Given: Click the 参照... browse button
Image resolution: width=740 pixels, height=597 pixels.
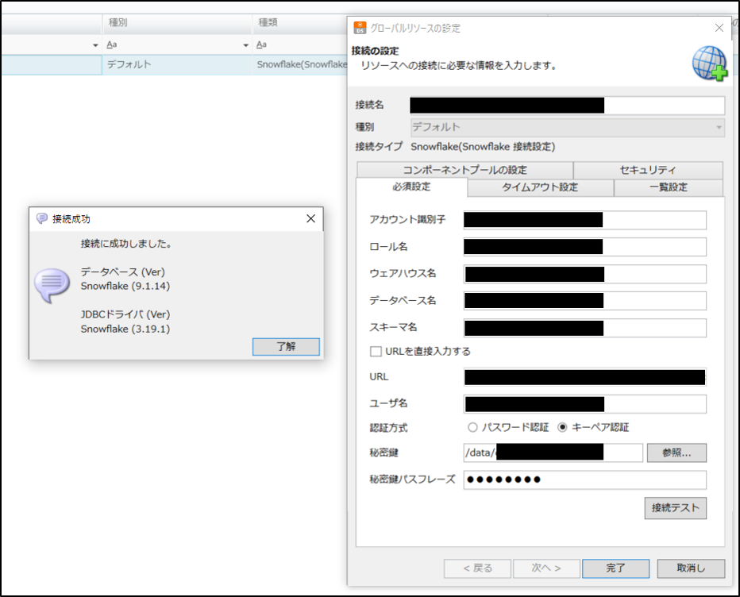Looking at the screenshot, I should pos(676,453).
